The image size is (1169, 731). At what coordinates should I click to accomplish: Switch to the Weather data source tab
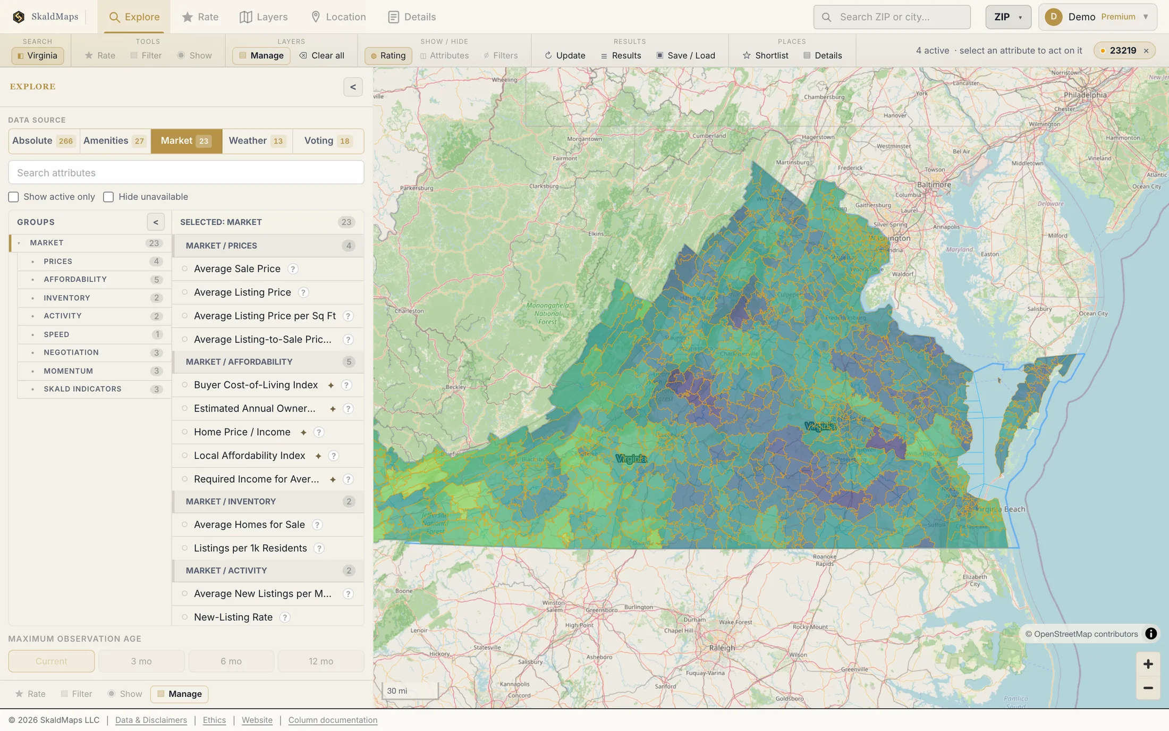257,141
